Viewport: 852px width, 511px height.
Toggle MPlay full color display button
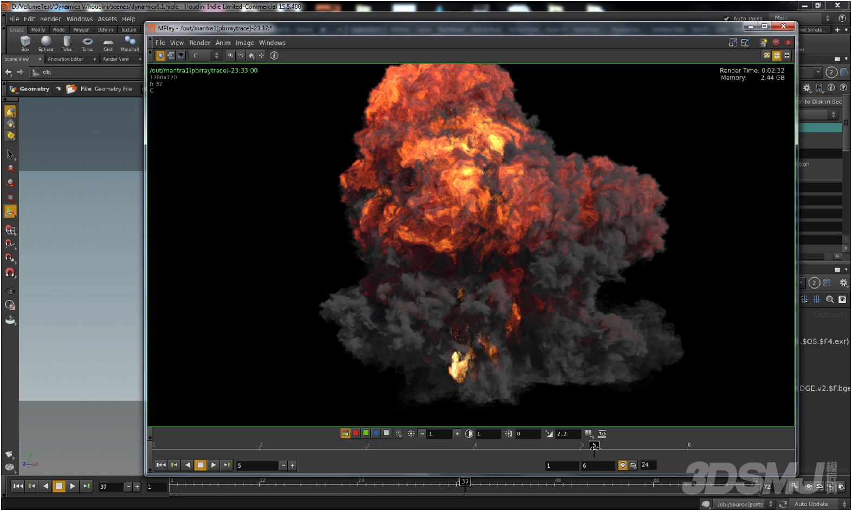coord(345,433)
